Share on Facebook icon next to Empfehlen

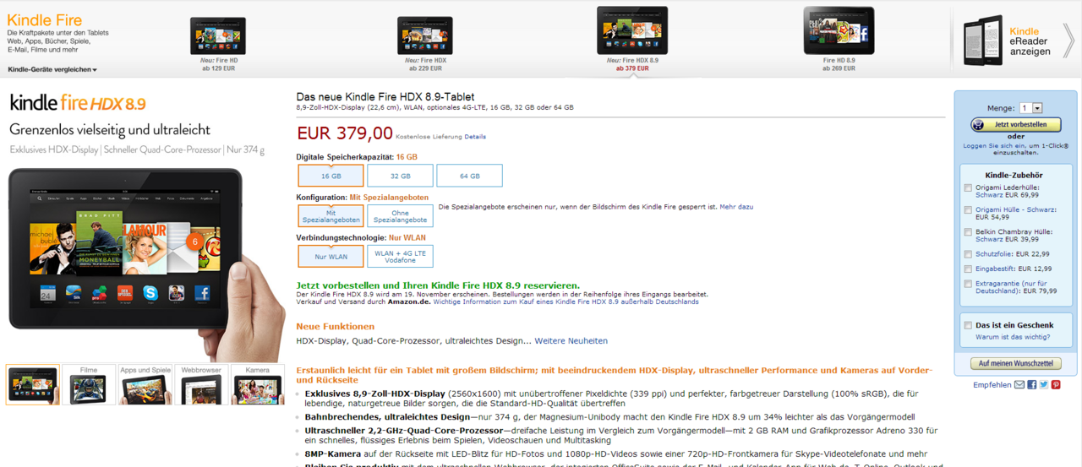[1032, 384]
